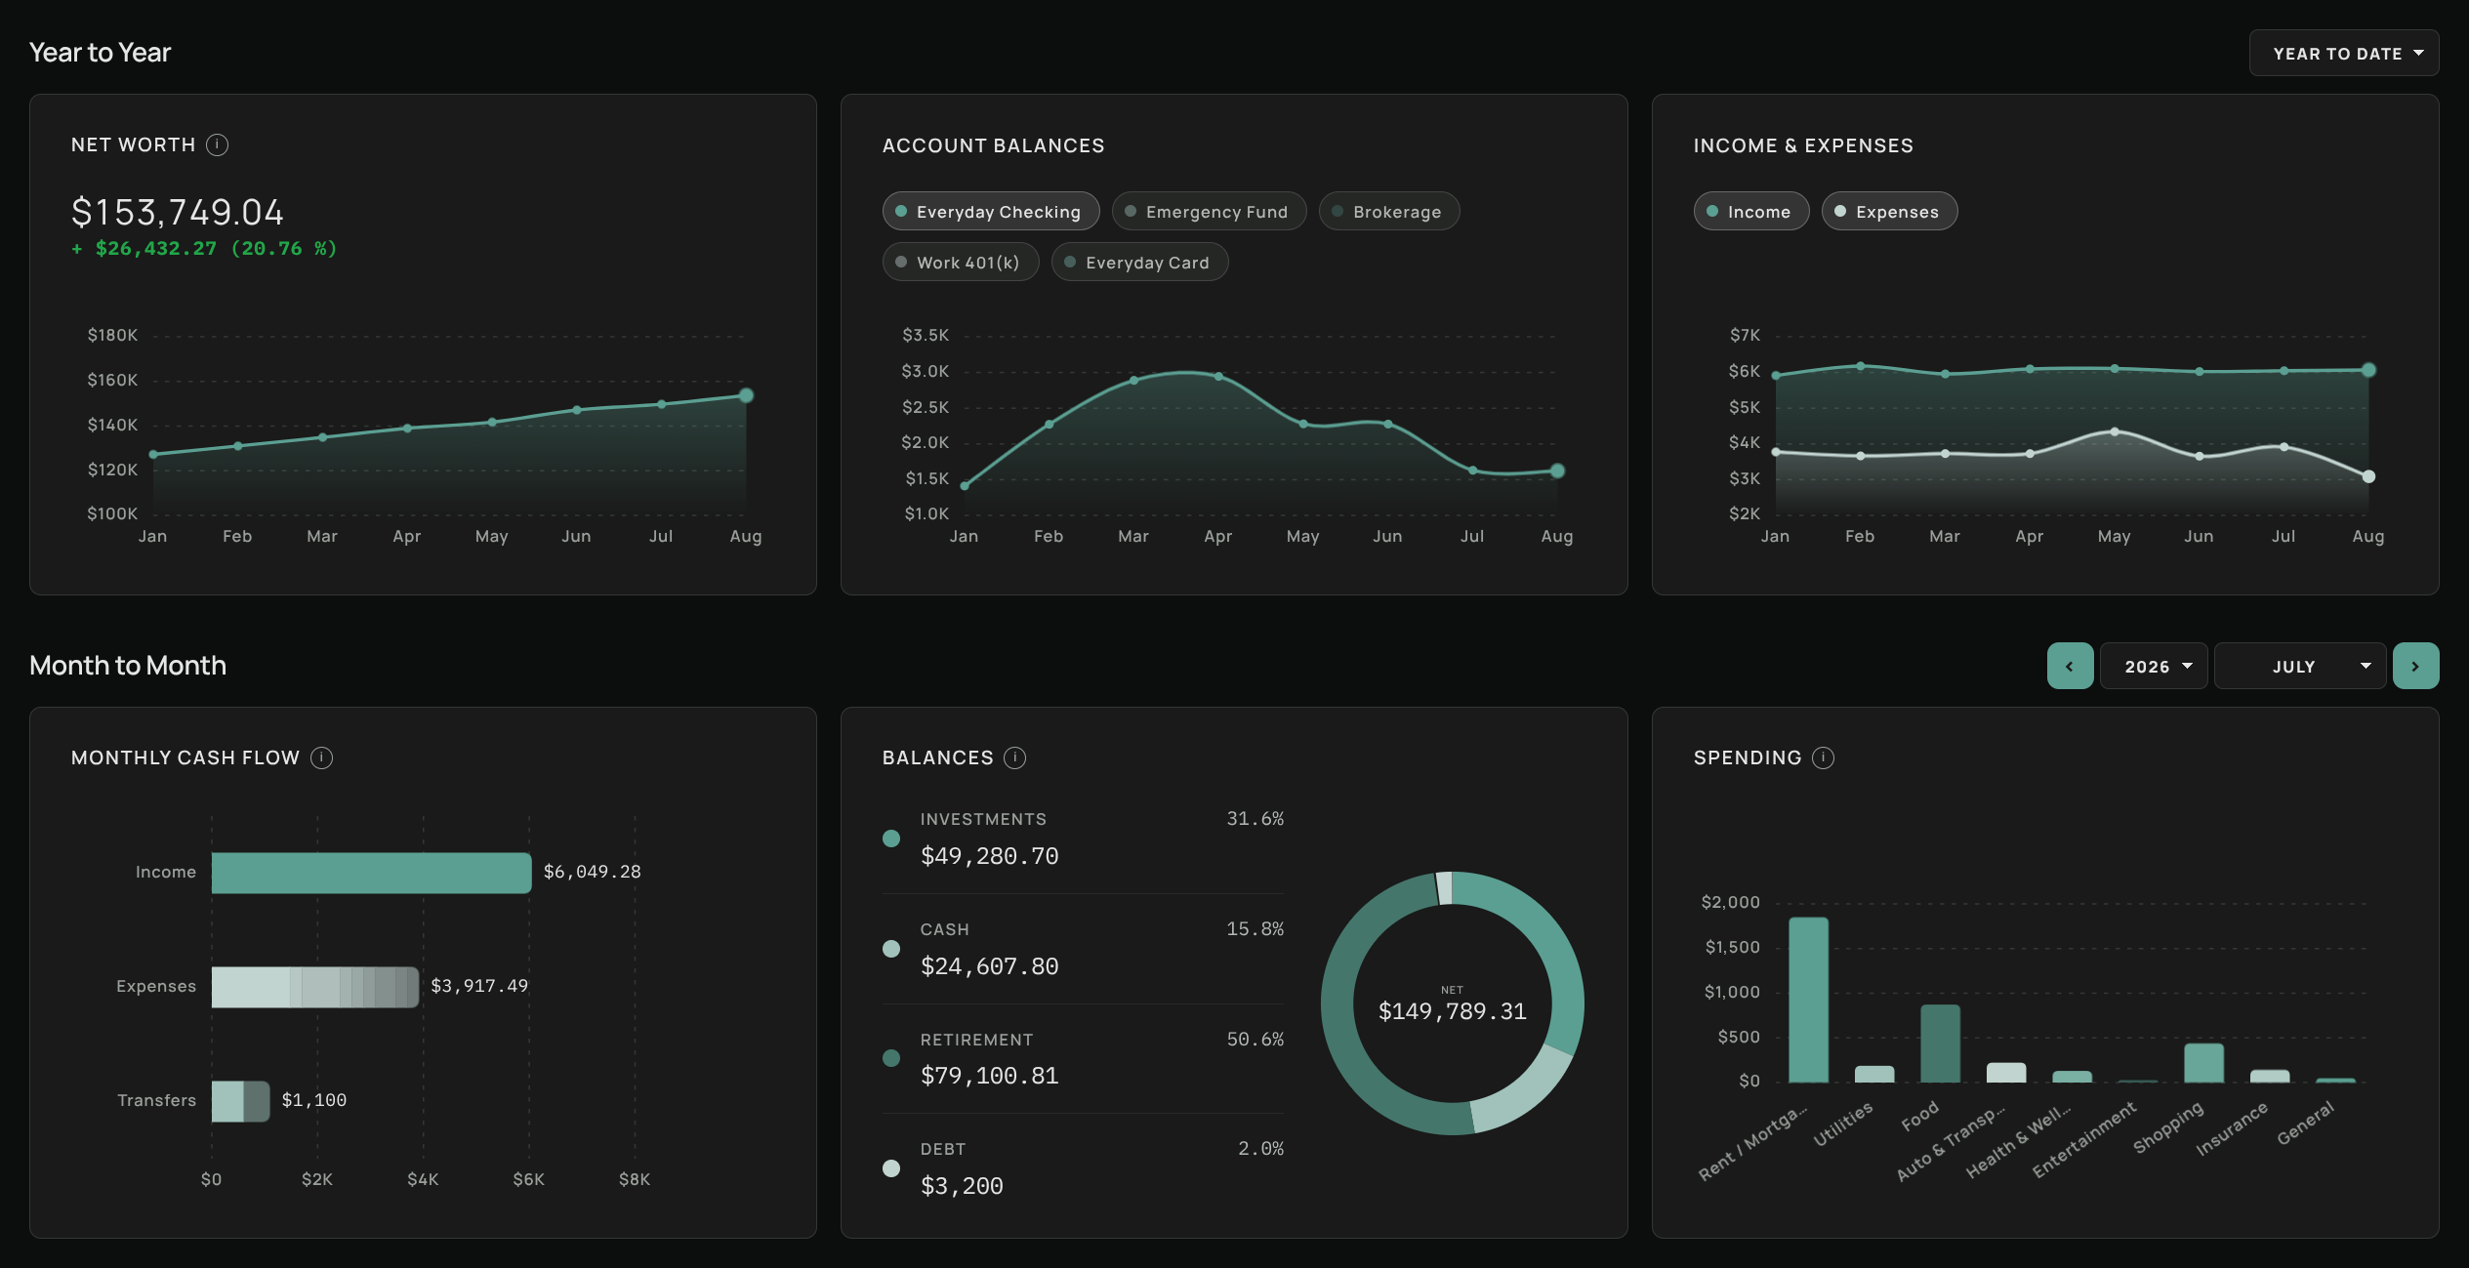Toggle Work 401(k) account series
The width and height of the screenshot is (2469, 1268).
point(960,262)
